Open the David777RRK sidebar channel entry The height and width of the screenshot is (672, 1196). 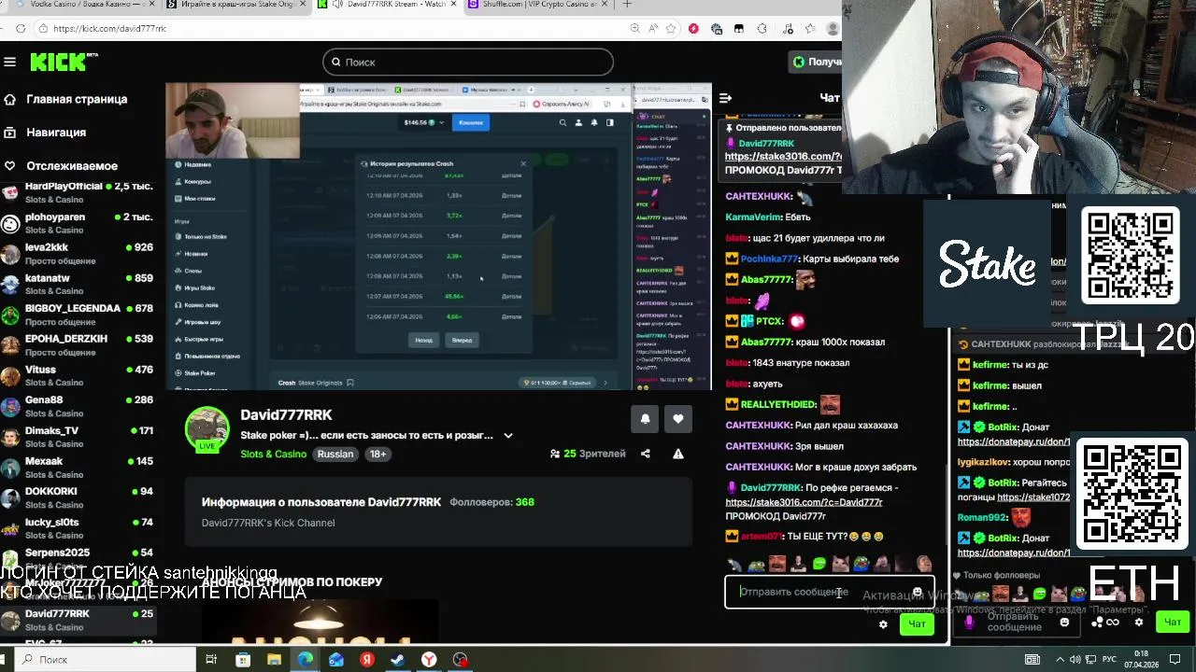click(78, 620)
